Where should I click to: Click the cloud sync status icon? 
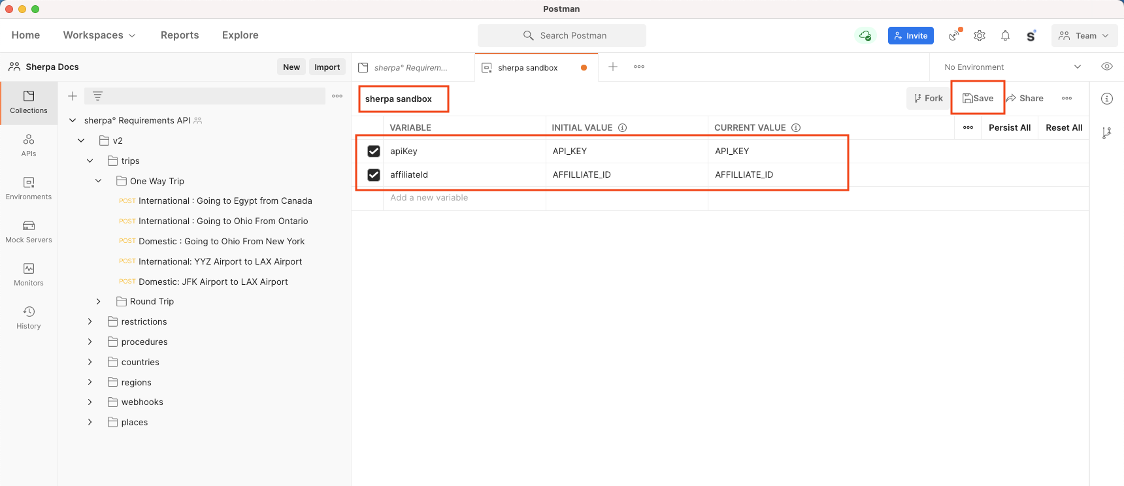pos(865,36)
